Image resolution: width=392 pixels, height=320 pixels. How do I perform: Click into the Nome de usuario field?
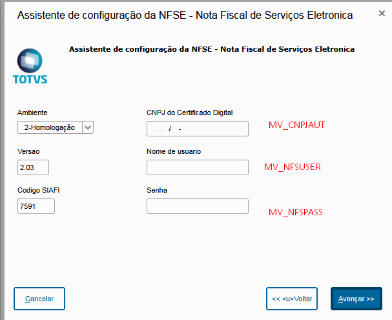[197, 168]
